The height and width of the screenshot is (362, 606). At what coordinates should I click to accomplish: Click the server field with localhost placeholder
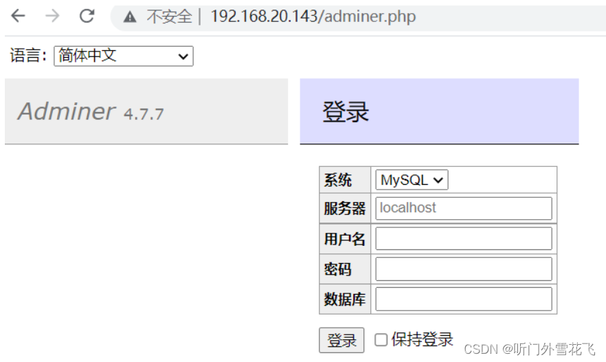click(463, 208)
